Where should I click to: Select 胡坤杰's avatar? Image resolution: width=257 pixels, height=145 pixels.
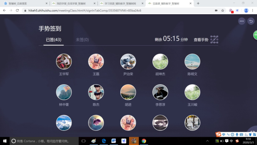pyautogui.click(x=160, y=62)
